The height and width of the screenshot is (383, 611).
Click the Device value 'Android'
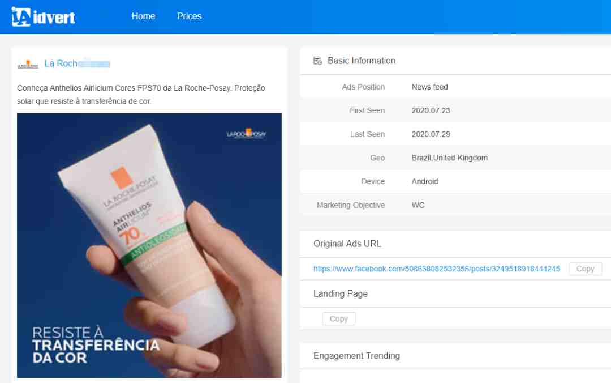(425, 181)
